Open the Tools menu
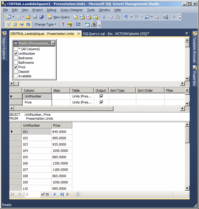The width and height of the screenshot is (199, 209). click(91, 10)
